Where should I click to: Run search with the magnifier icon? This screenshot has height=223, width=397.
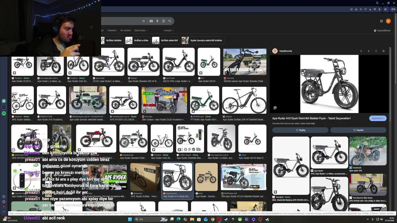[x=170, y=21]
